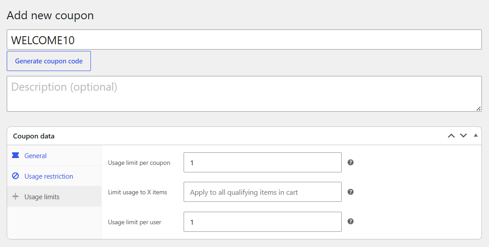Viewport: 489px width, 247px height.
Task: Click the help icon for Usage limit per coupon
Action: click(351, 163)
